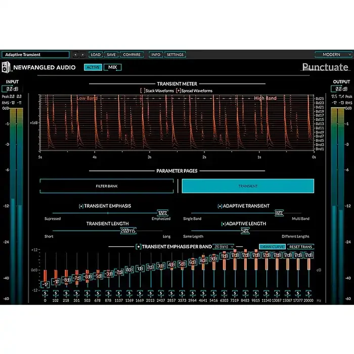Click the SAVE preset button
Viewport: 354px width, 354px height.
point(111,55)
